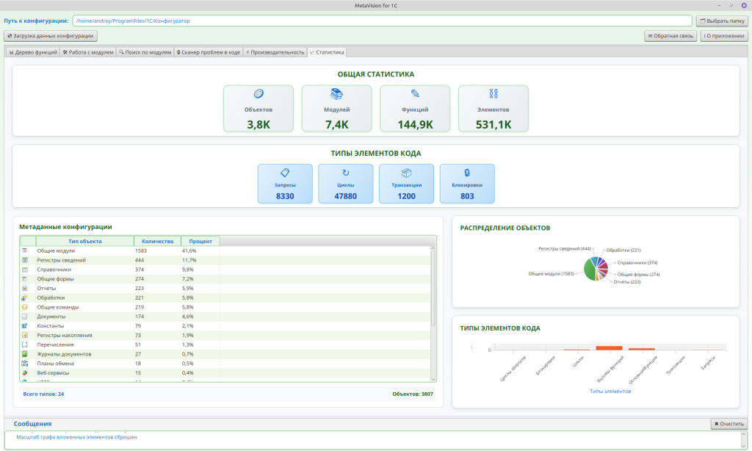
Task: Click the Типы элементов chart axis link
Action: [x=610, y=391]
